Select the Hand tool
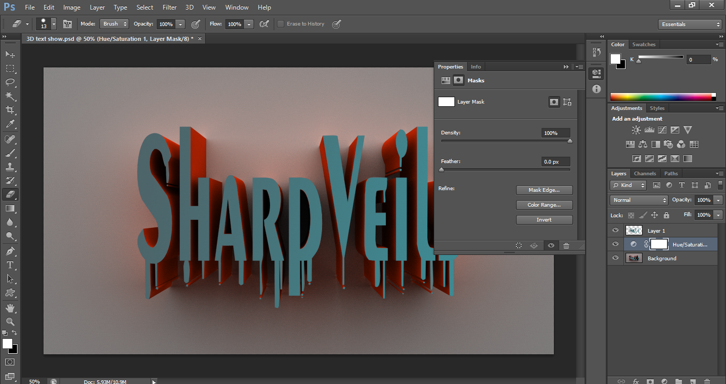Image resolution: width=726 pixels, height=384 pixels. click(10, 308)
